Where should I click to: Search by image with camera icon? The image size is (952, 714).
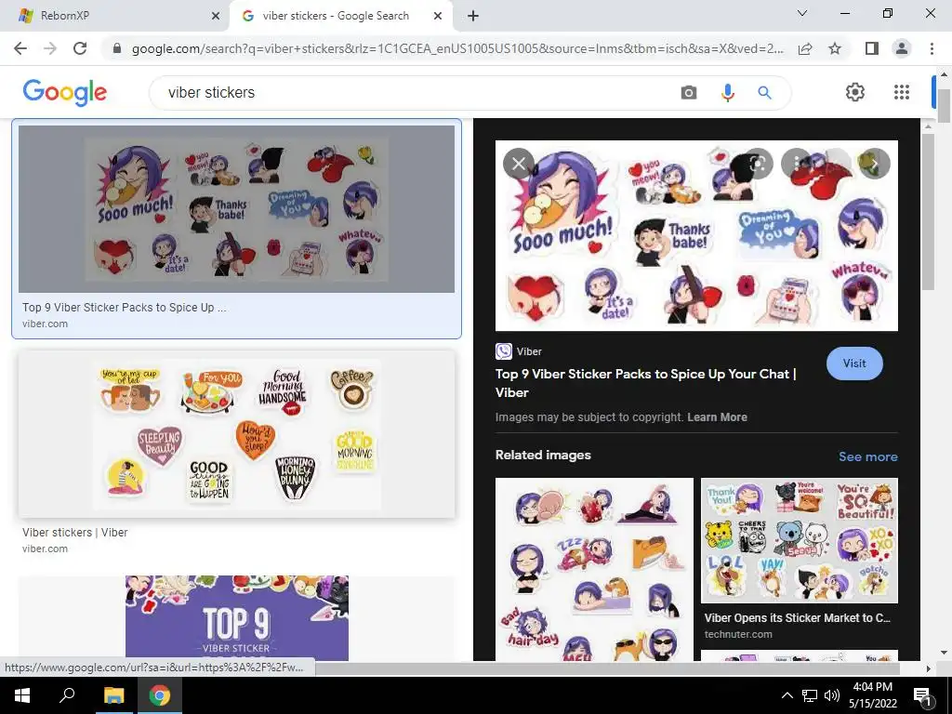tap(689, 93)
